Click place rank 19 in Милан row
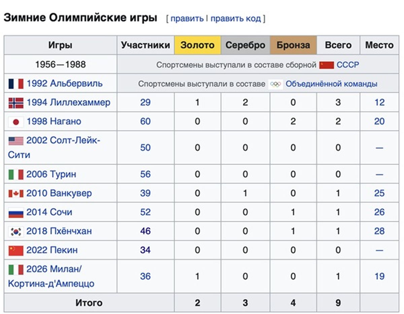Viewport: 404px width, 314px height. coord(379,276)
